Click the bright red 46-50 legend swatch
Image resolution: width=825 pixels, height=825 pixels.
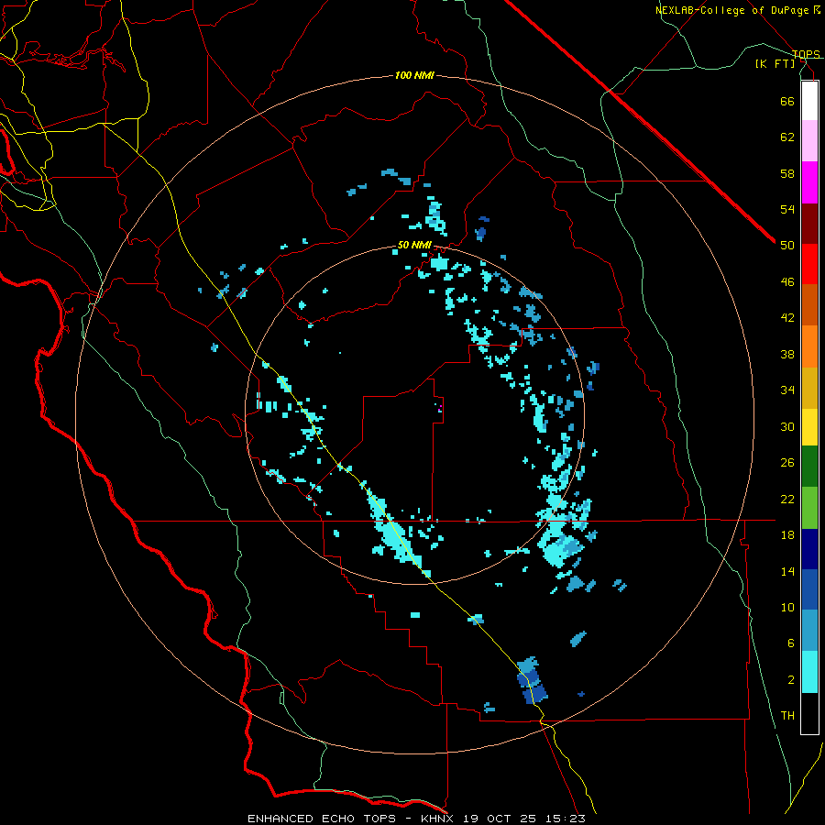(x=809, y=264)
